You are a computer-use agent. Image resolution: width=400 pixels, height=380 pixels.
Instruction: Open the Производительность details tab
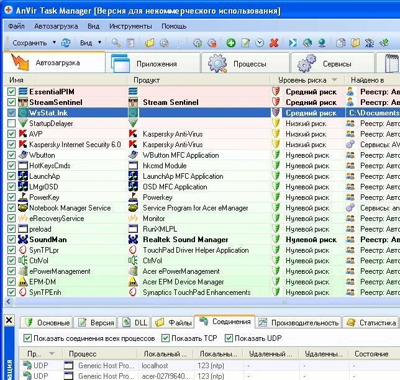(x=298, y=322)
